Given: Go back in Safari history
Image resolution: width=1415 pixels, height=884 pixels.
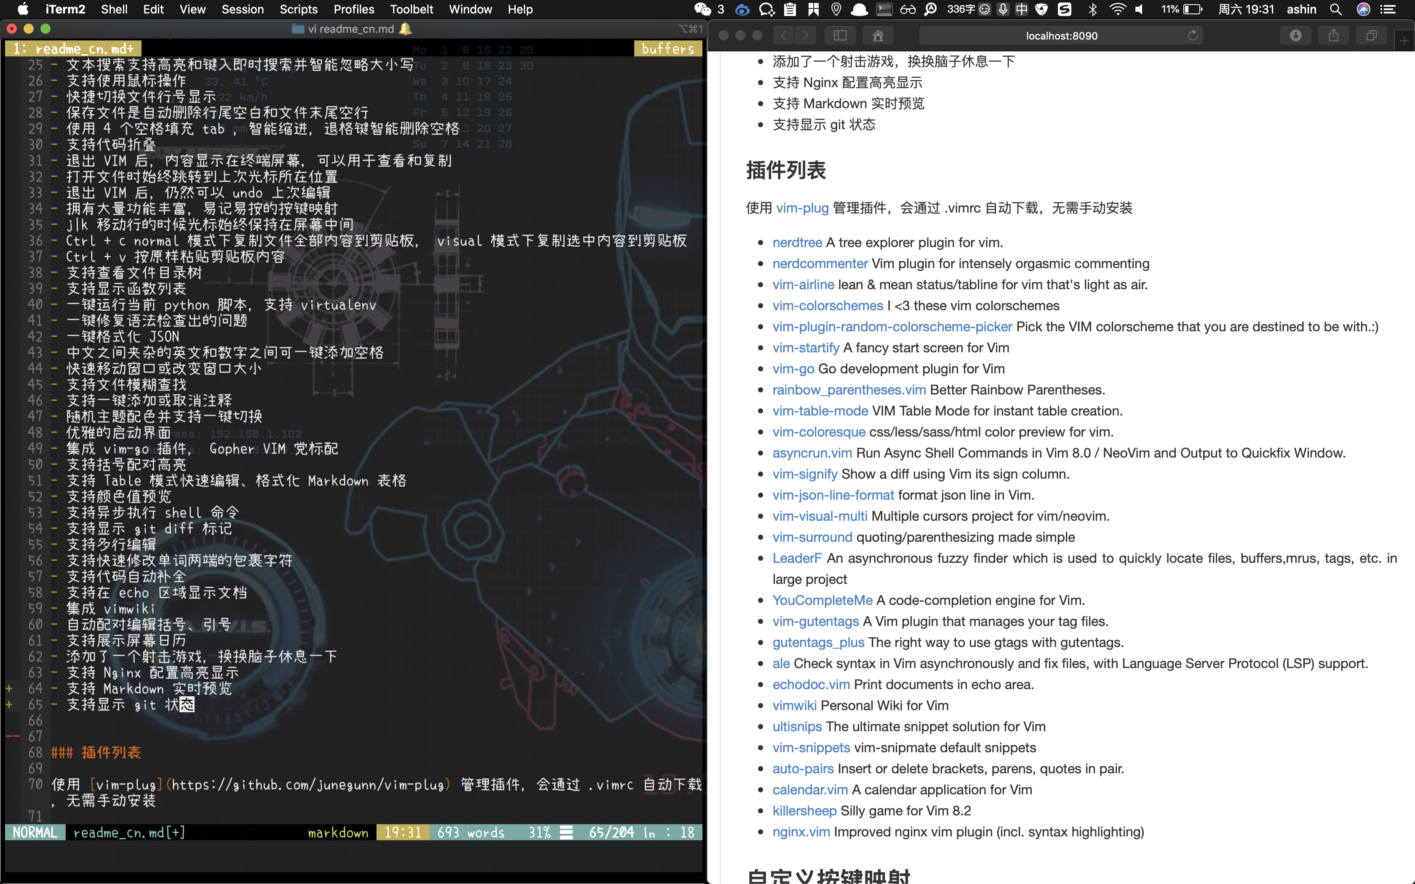Looking at the screenshot, I should [x=783, y=36].
